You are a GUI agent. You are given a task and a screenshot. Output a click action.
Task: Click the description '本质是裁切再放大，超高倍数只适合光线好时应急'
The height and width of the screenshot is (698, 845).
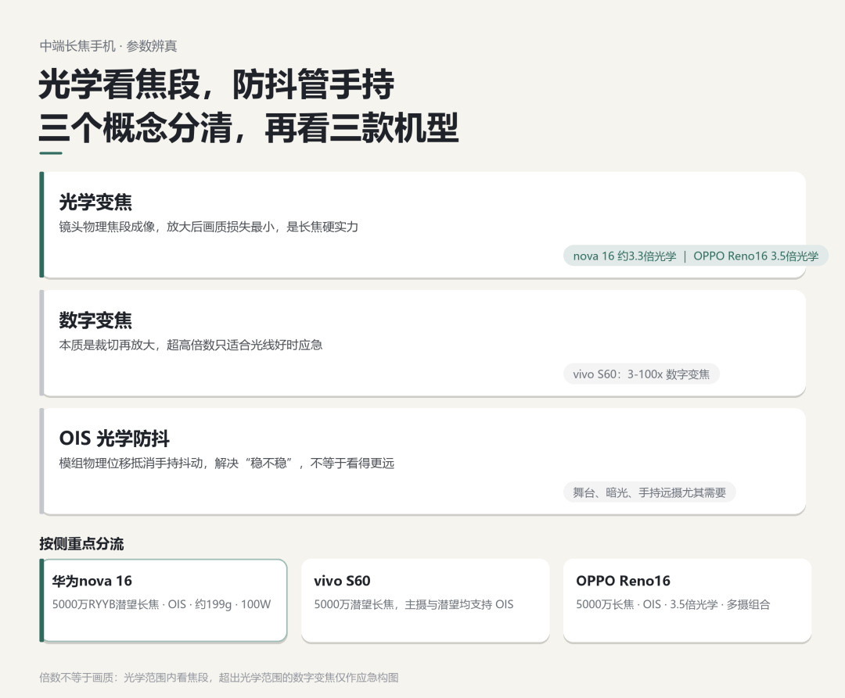(191, 345)
